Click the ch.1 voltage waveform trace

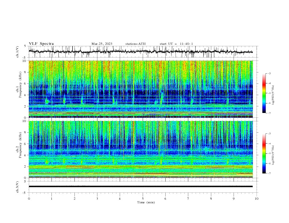tap(140, 52)
